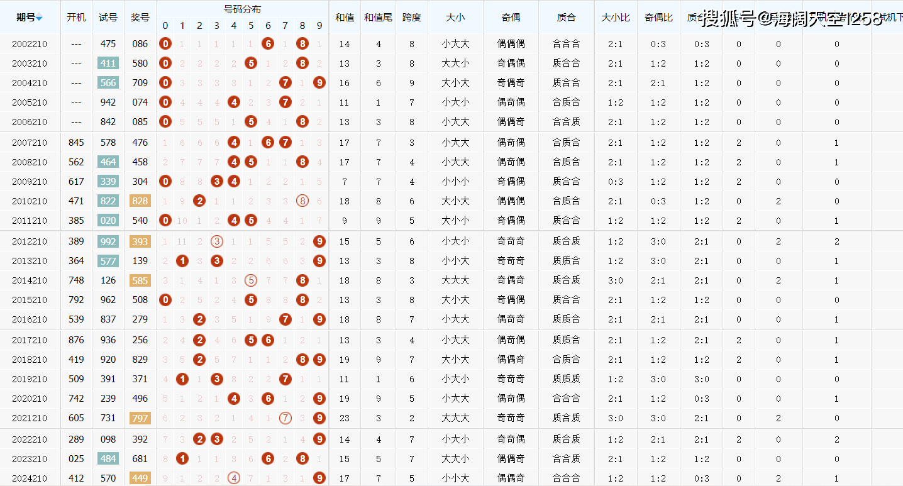Screen dimensions: 903x486
Task: Click highlighted 试号 339 in row 2009210
Action: point(108,182)
